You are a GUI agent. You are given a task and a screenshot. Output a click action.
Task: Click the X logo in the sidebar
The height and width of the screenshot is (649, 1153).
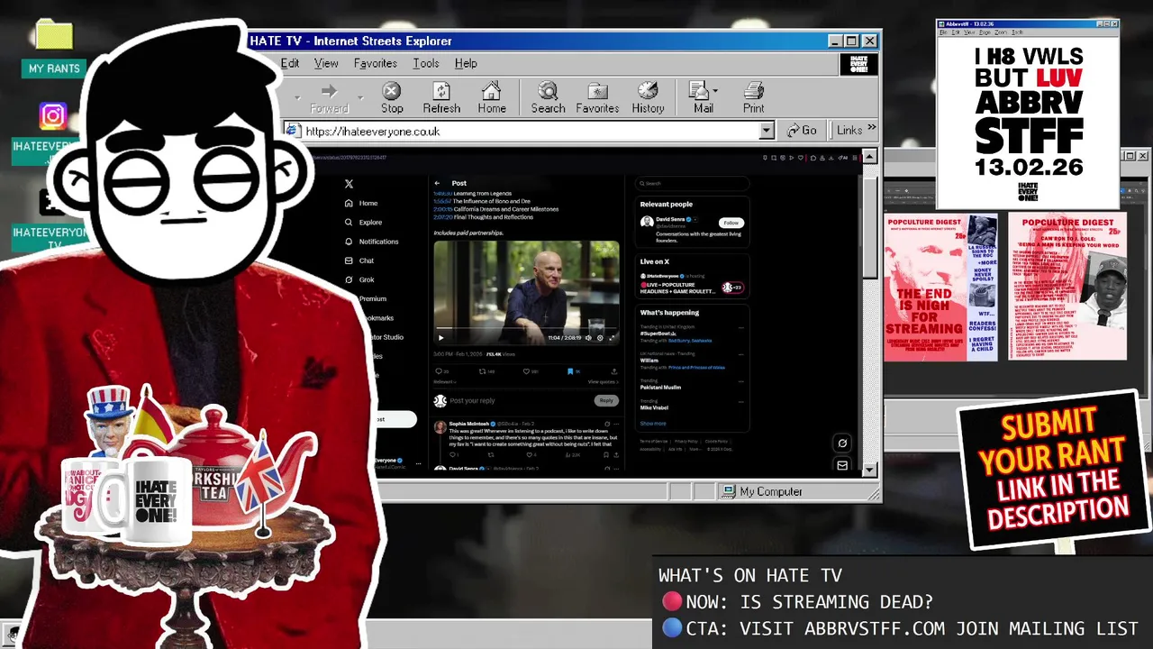[349, 184]
